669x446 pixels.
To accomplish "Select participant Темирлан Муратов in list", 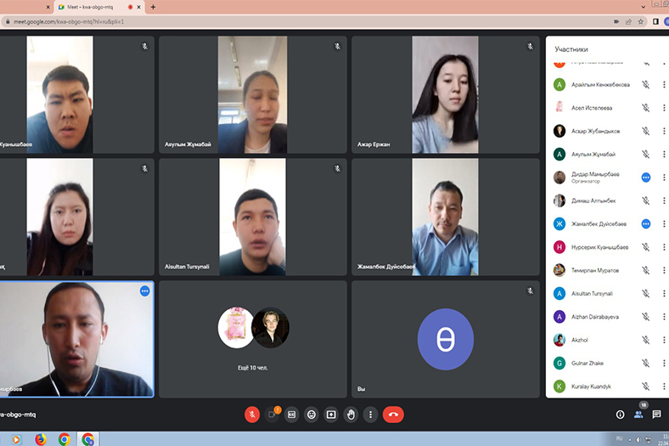I will click(x=594, y=270).
